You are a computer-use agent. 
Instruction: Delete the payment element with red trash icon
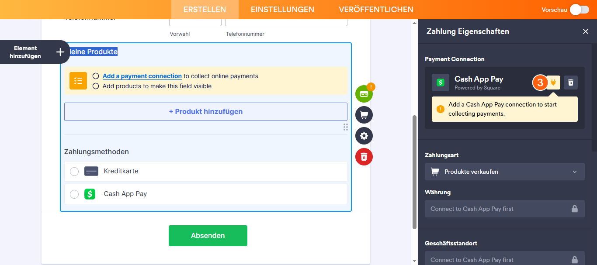tap(364, 157)
